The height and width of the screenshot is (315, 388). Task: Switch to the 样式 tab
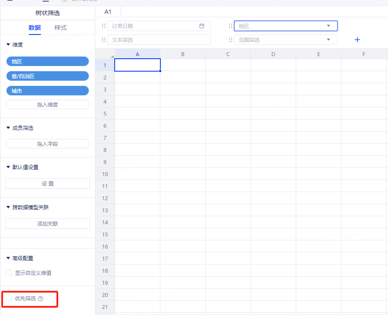60,28
